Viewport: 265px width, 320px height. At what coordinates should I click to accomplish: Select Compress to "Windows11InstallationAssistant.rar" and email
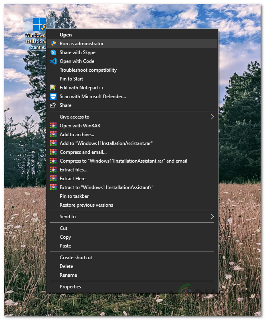132,161
